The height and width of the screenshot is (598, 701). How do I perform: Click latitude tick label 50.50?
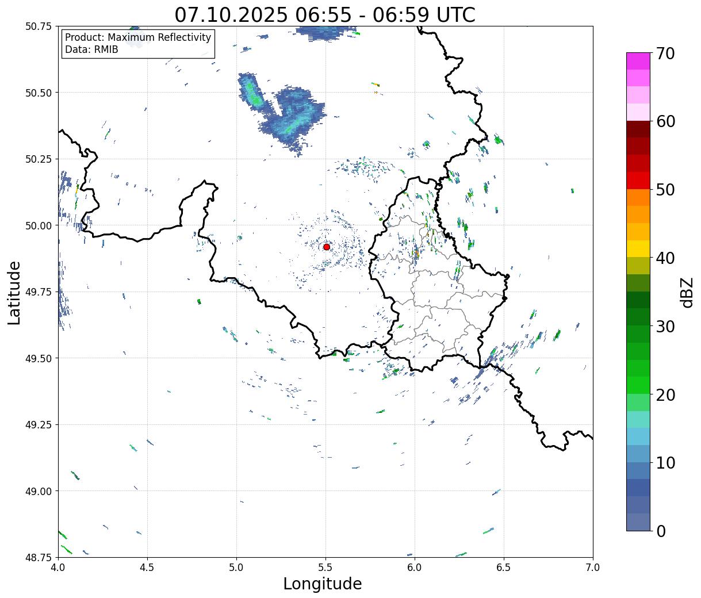tap(39, 93)
